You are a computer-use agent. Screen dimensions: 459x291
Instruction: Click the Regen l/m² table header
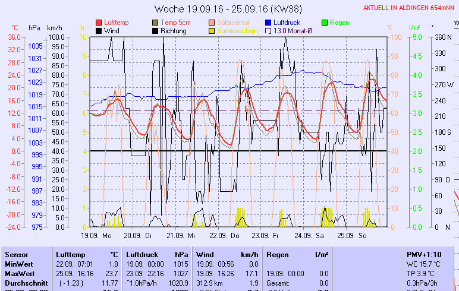tap(297, 254)
